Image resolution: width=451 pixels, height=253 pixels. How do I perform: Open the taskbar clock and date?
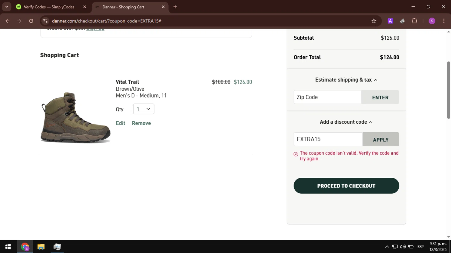[438, 247]
